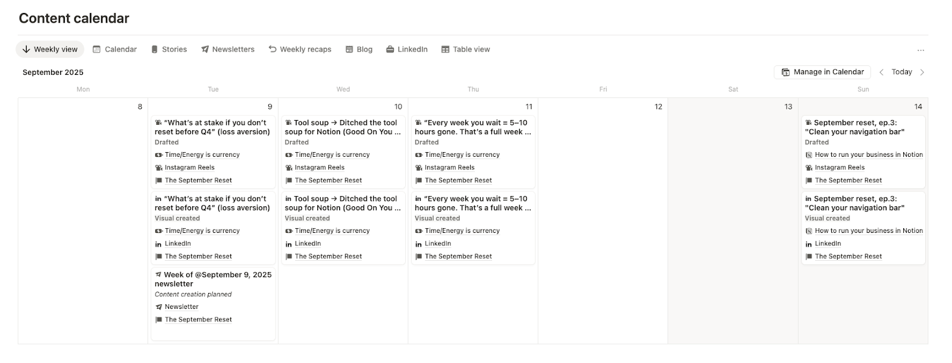Click "How to run your business in Notion" in Sunday Drafted card
Image resolution: width=952 pixels, height=363 pixels.
(869, 155)
